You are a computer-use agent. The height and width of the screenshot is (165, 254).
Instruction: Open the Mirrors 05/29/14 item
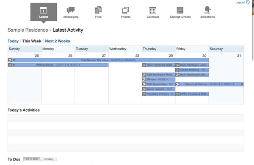coord(159,80)
